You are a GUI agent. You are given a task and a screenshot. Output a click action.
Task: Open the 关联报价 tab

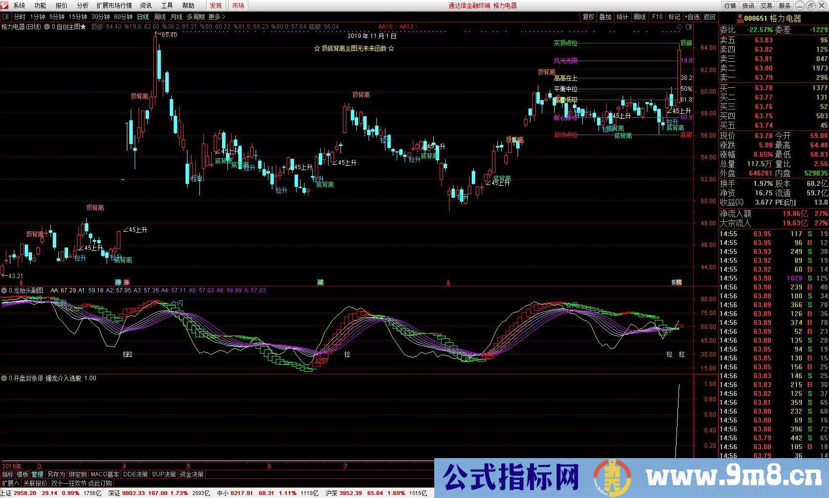35,483
